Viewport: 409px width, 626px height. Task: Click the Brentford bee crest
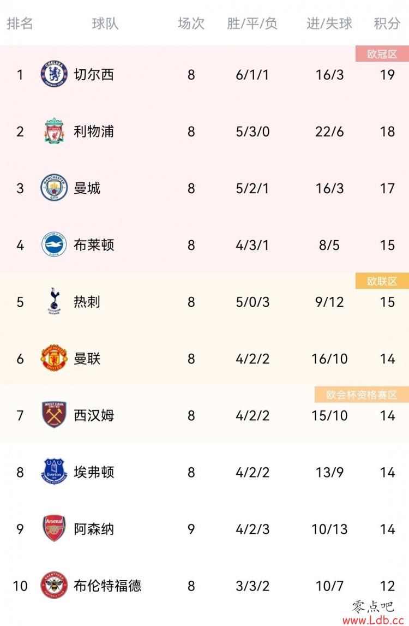tap(55, 585)
